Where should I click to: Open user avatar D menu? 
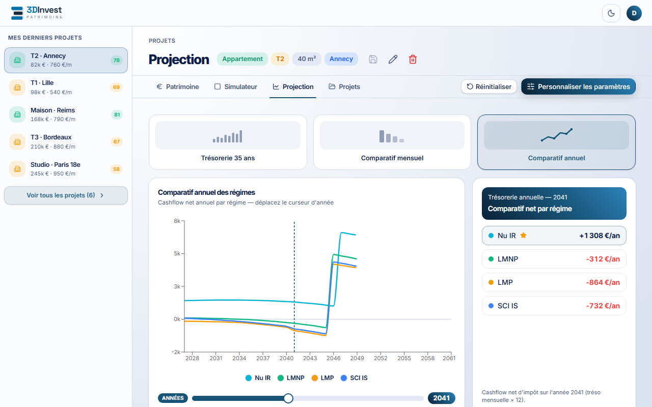[634, 13]
